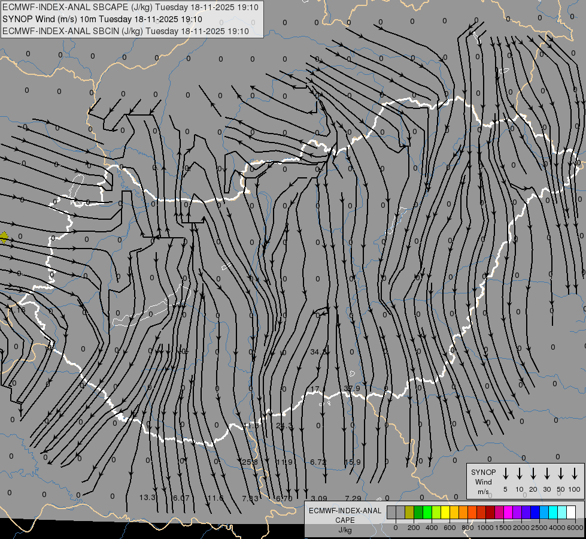Click the '7.83' value on the map
The height and width of the screenshot is (539, 586).
tap(250, 499)
